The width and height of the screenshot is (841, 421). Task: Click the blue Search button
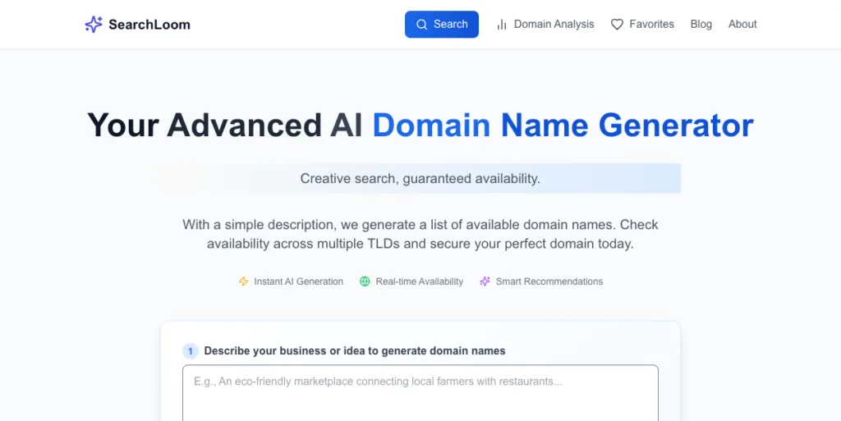pos(441,24)
